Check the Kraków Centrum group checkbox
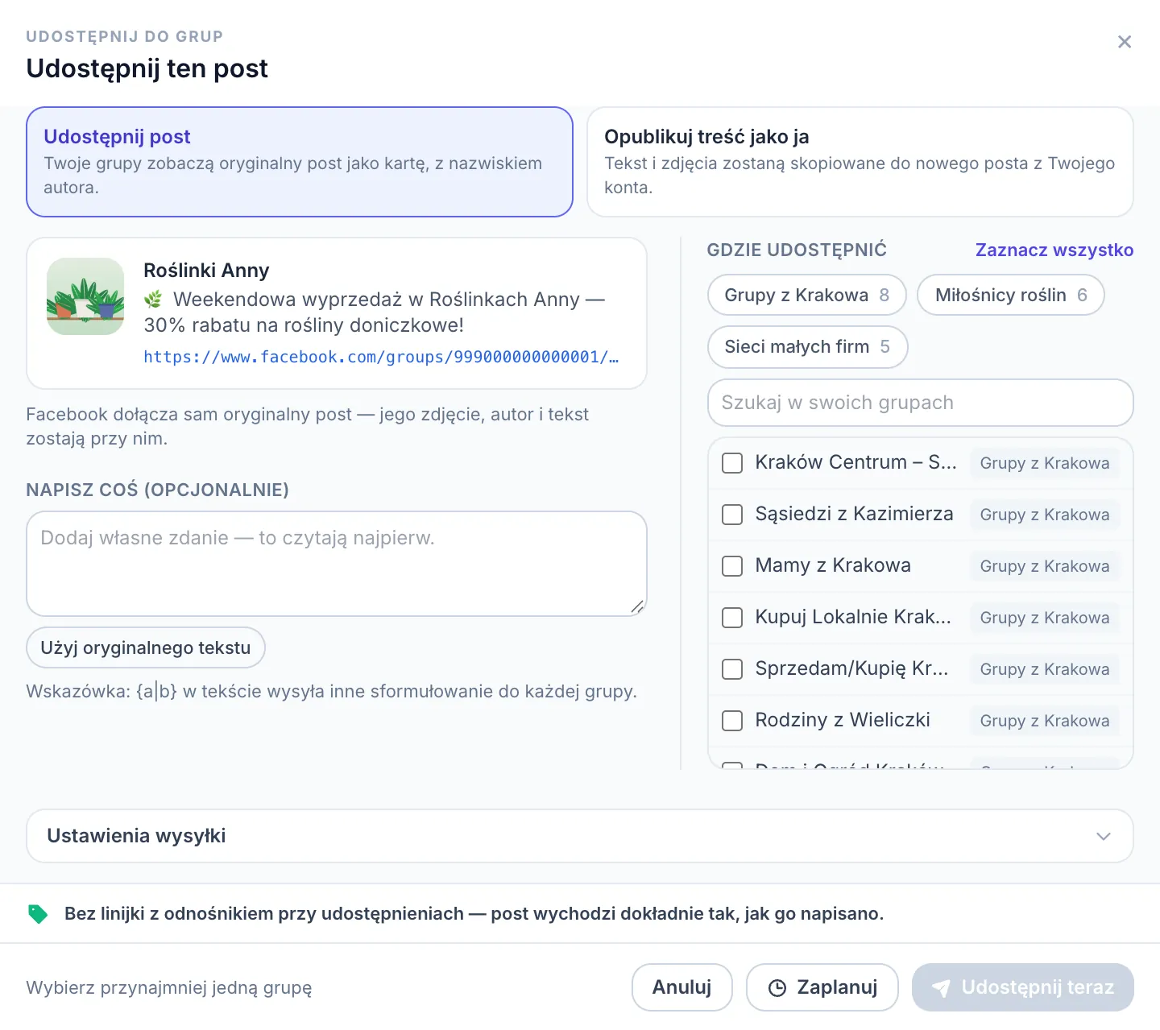The image size is (1160, 1030). (x=732, y=463)
